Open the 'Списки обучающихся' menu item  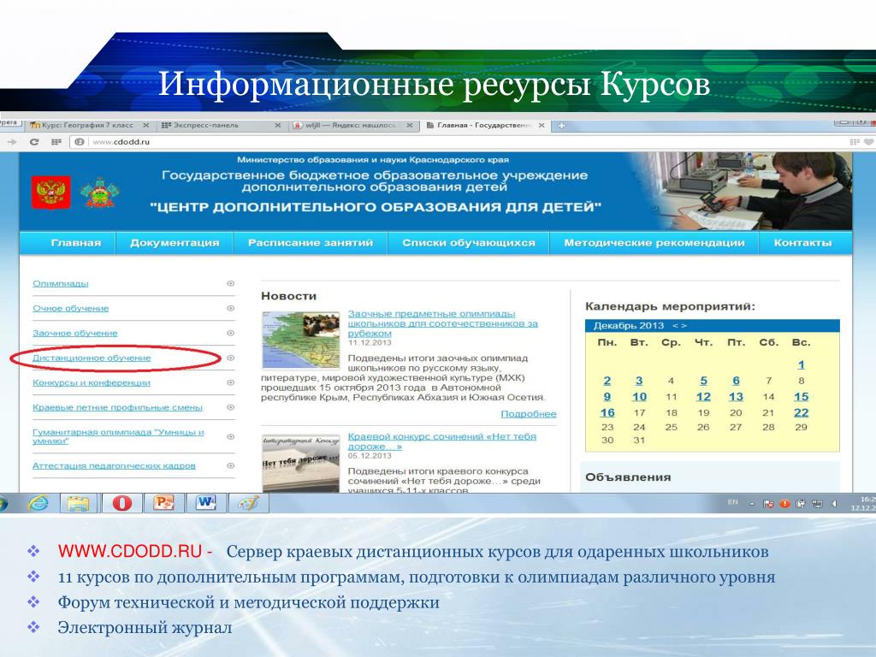point(469,242)
